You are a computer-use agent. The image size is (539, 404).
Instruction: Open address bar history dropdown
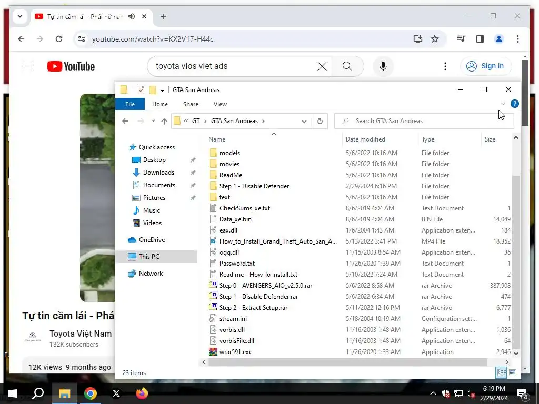point(304,122)
